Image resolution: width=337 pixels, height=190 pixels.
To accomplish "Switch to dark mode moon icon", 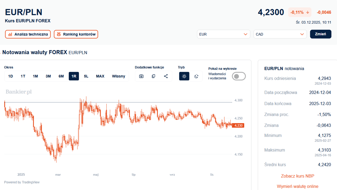I will [196, 76].
